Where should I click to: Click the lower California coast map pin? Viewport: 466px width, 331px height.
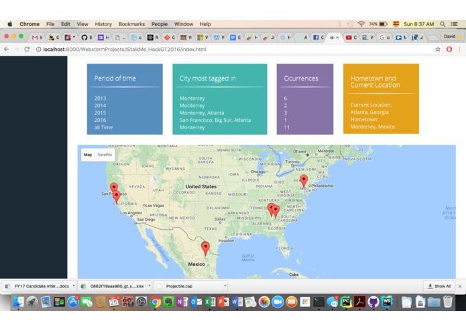coord(117,197)
